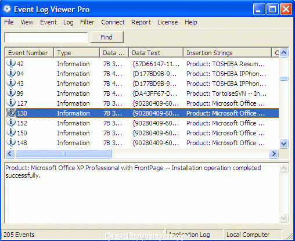Open the Report menu
Screen dimensions: 295x241
141,22
